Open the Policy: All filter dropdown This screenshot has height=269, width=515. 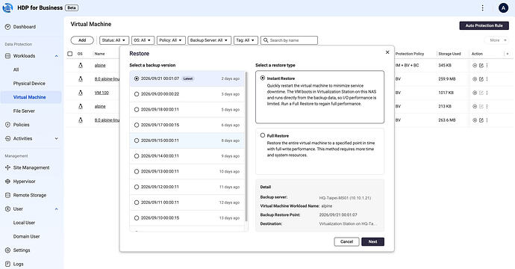click(171, 40)
